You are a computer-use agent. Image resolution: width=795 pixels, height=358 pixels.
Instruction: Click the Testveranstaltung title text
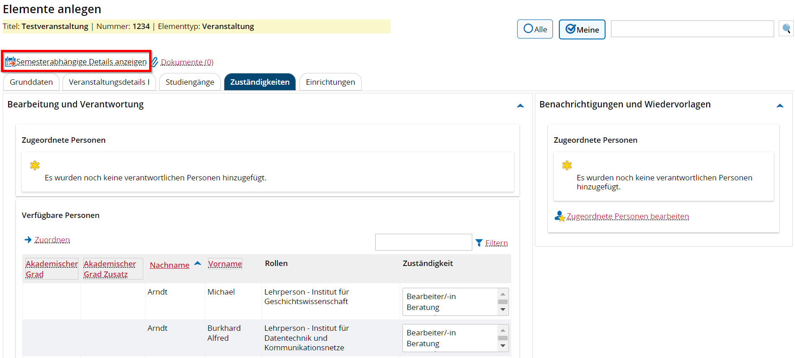pyautogui.click(x=55, y=26)
